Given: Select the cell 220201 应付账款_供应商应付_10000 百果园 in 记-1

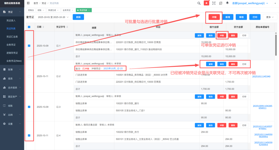Looking at the screenshot, I should click(x=157, y=42).
